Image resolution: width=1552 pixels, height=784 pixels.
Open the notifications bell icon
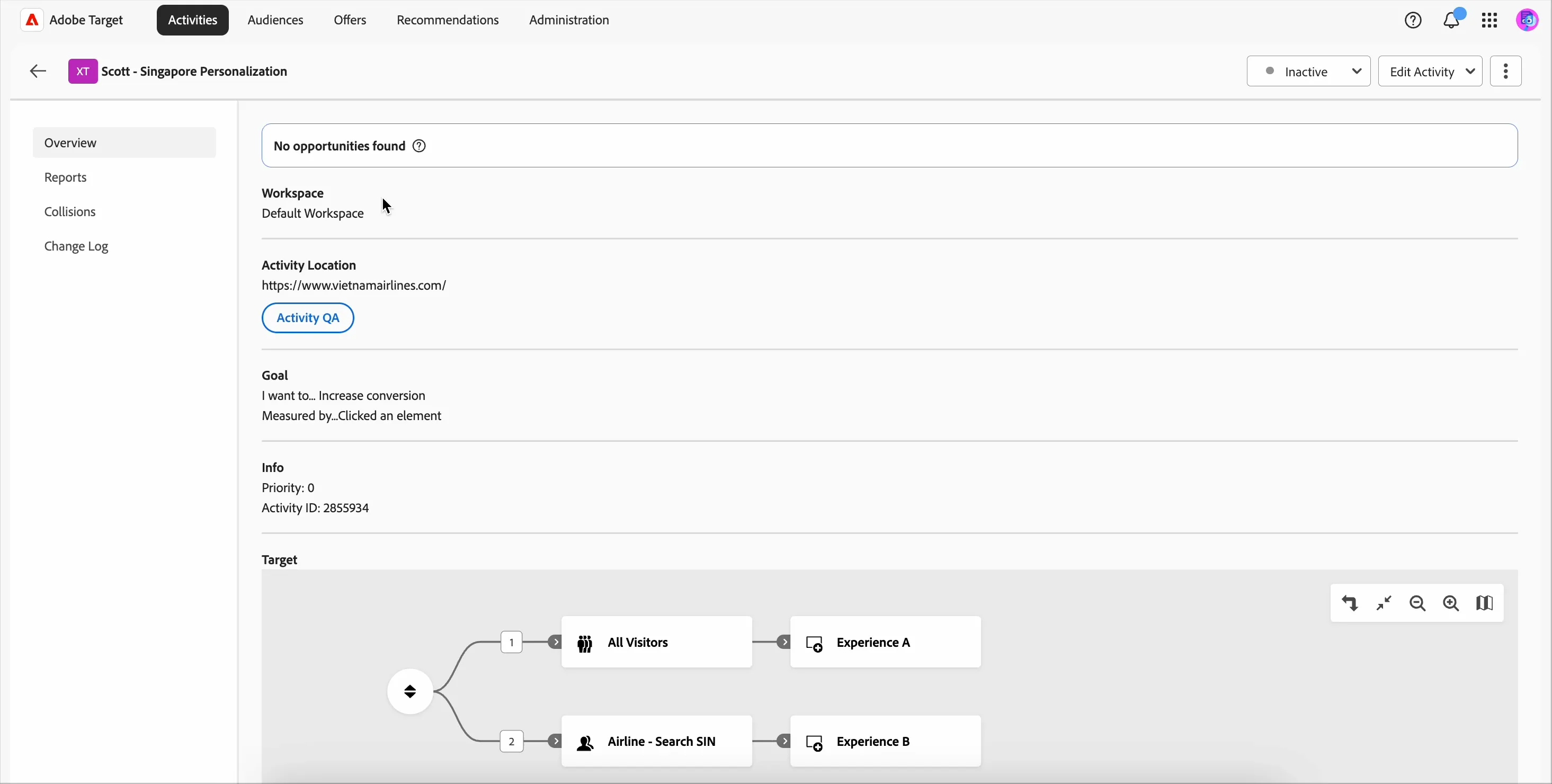pyautogui.click(x=1451, y=21)
